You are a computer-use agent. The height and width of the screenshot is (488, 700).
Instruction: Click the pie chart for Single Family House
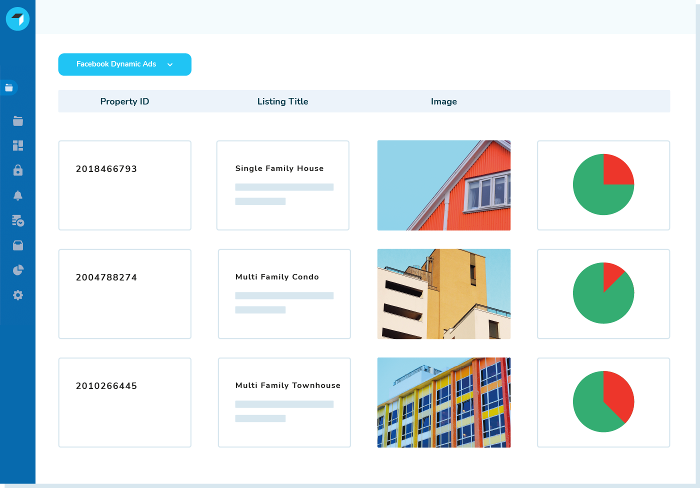click(x=603, y=184)
